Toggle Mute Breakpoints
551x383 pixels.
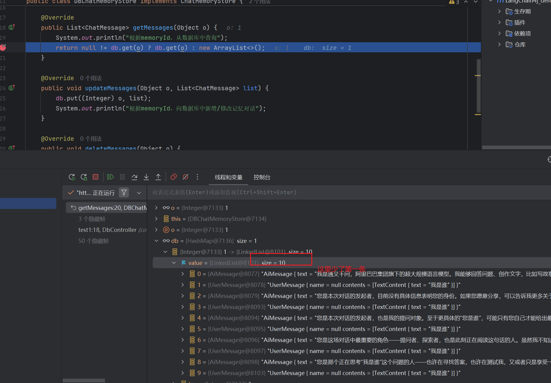[186, 177]
